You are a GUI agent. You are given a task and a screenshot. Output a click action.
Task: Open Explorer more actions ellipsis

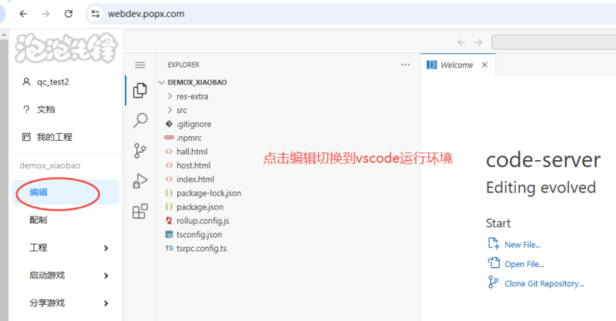pos(406,65)
